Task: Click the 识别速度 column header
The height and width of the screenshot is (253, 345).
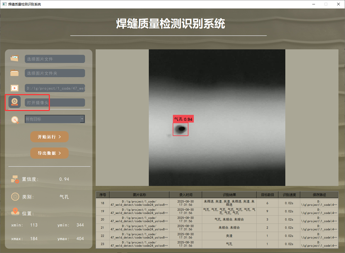Action: (x=289, y=195)
